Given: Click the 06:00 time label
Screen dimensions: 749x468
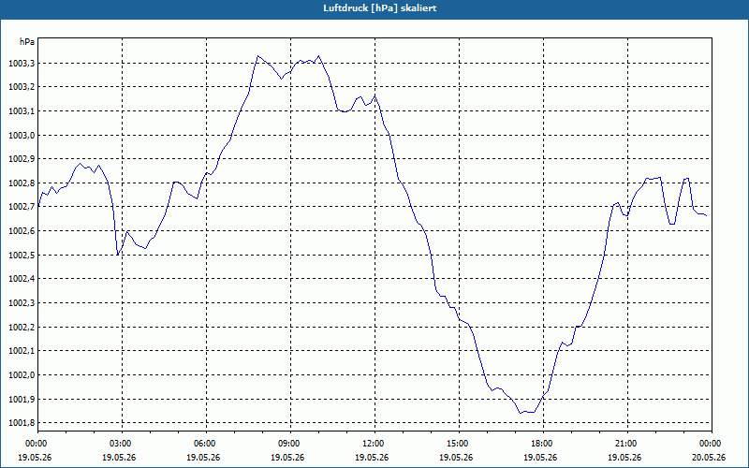Looking at the screenshot, I should click(x=205, y=444).
